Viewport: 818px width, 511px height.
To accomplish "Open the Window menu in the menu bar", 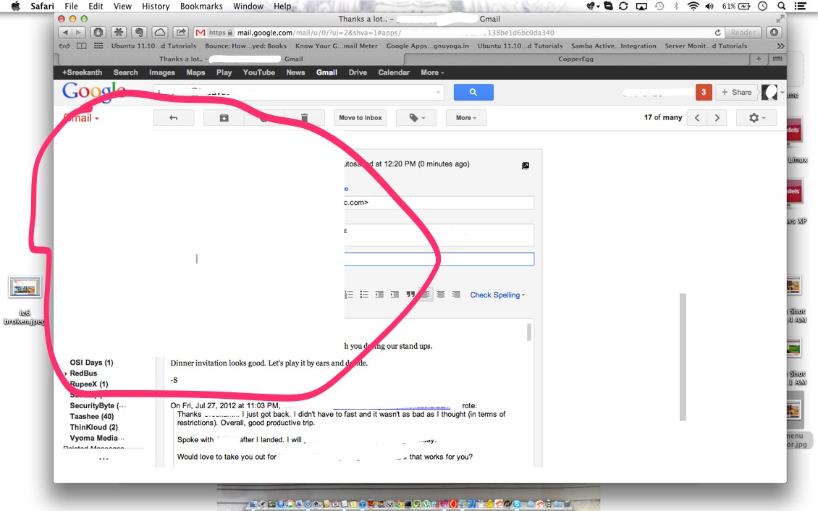I will [x=248, y=7].
